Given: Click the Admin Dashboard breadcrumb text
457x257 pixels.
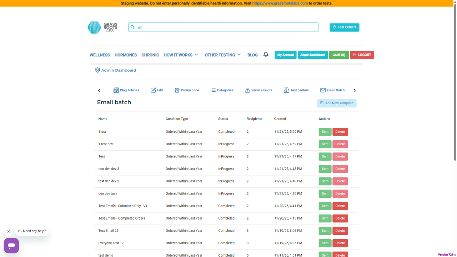Looking at the screenshot, I should (119, 70).
